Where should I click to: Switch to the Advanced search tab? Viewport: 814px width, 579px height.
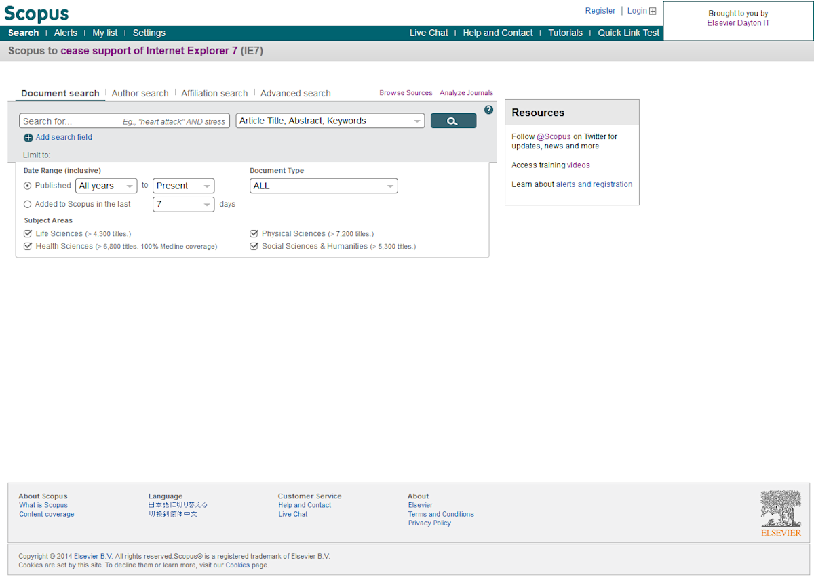tap(295, 93)
